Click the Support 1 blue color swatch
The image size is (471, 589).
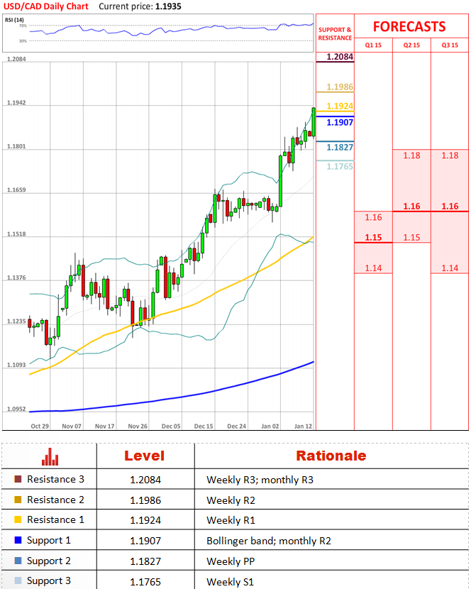click(x=18, y=540)
